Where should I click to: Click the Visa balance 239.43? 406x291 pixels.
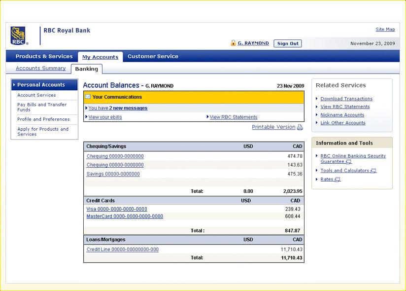click(x=293, y=209)
